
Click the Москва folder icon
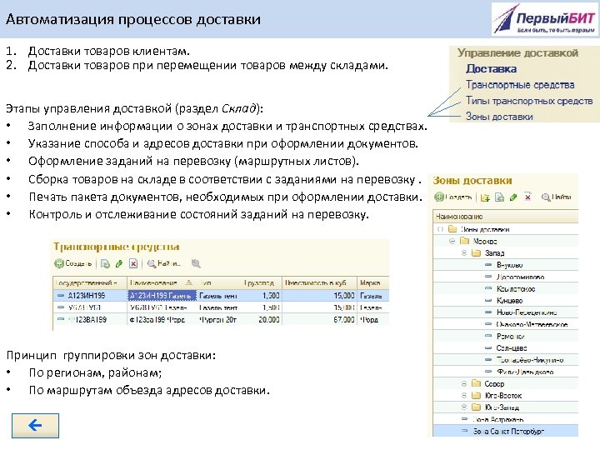click(x=464, y=241)
